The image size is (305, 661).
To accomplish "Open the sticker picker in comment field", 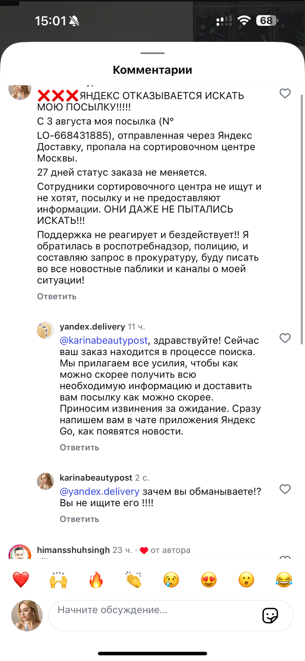I will 270,615.
